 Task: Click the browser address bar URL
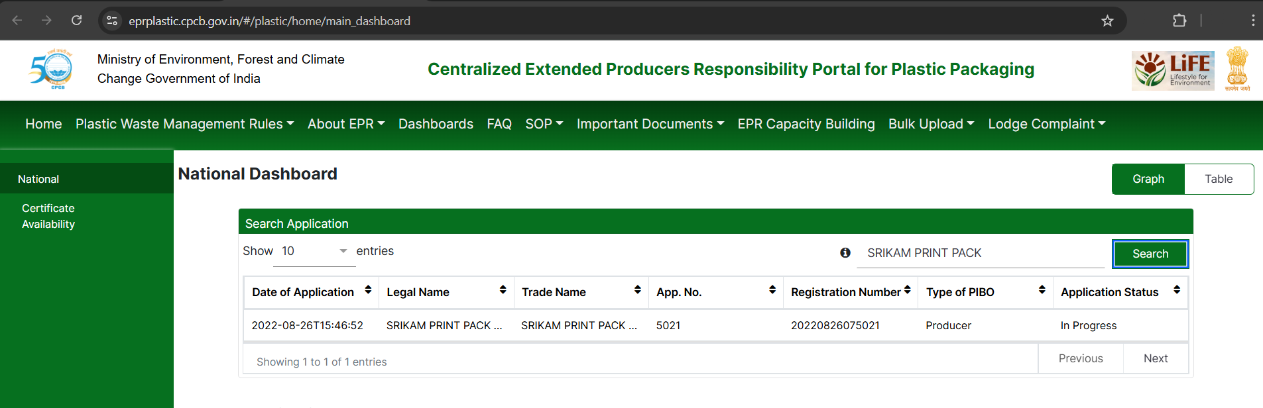click(269, 21)
